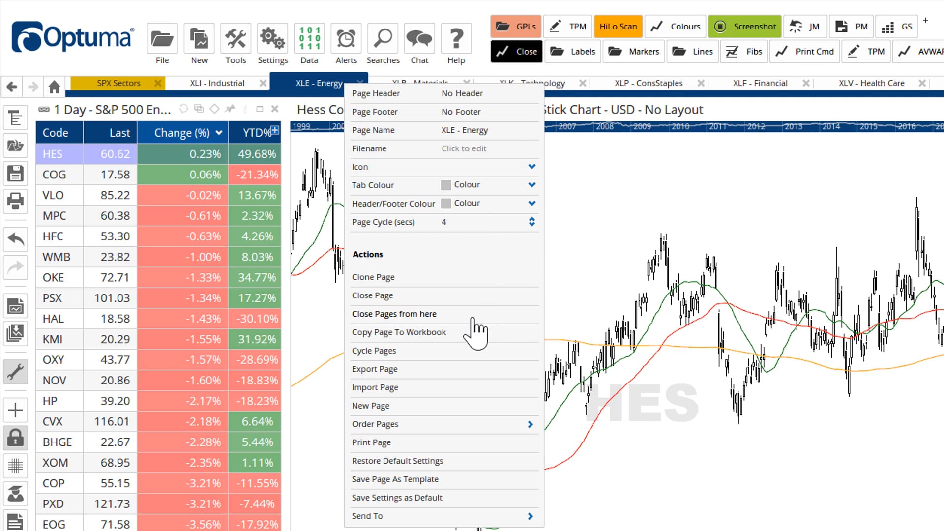Click the link chain icon beside watchlist title
The image size is (944, 531).
pyautogui.click(x=44, y=109)
